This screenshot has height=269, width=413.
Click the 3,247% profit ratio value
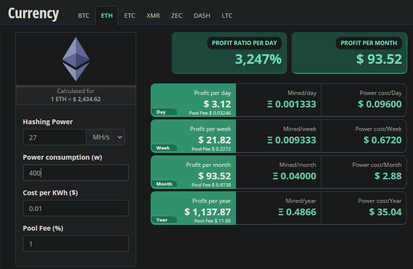tap(258, 59)
